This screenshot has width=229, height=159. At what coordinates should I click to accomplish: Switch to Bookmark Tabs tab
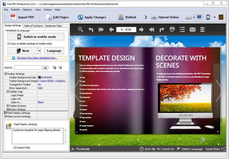[53, 26]
